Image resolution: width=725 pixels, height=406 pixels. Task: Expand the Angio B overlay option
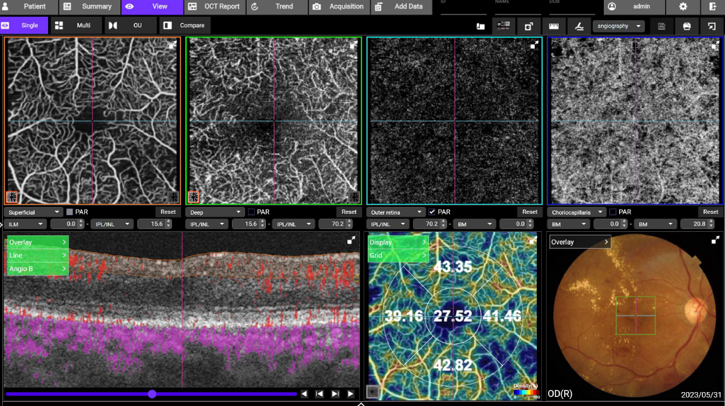point(38,268)
